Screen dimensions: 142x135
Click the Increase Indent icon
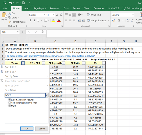(83, 20)
